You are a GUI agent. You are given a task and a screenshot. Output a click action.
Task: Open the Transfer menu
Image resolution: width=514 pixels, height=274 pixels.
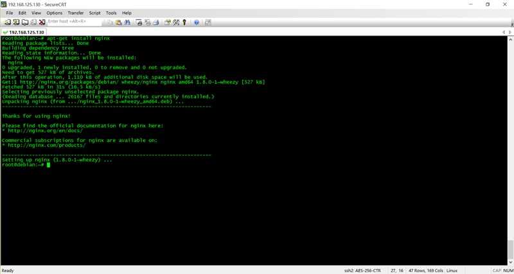tap(76, 13)
